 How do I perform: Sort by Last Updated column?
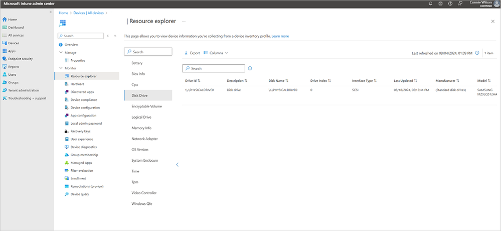406,81
